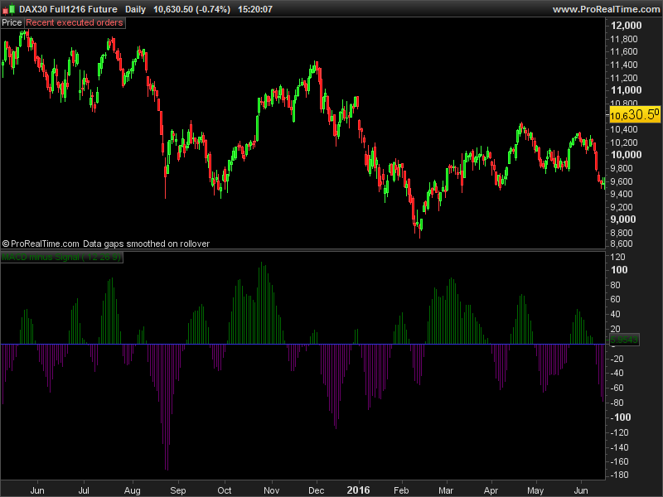Click the May date on time axis
663x497 pixels.
click(535, 490)
